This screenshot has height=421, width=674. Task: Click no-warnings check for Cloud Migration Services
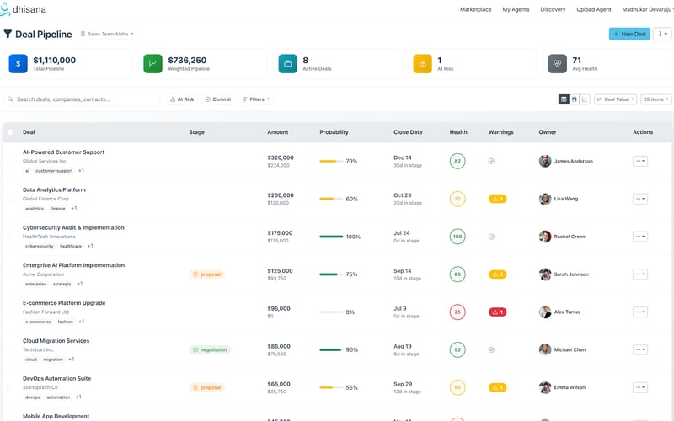pyautogui.click(x=491, y=349)
